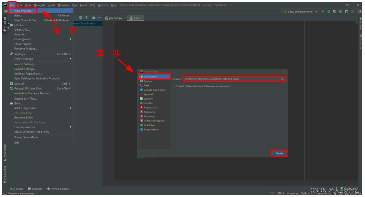Expand the Open Recent submenu
This screenshot has width=365, height=197.
tap(41, 39)
